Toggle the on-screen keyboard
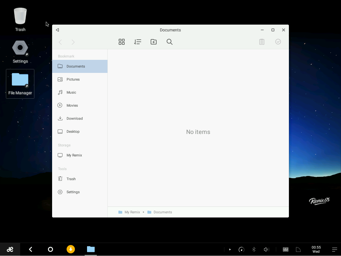The height and width of the screenshot is (256, 341). point(285,249)
